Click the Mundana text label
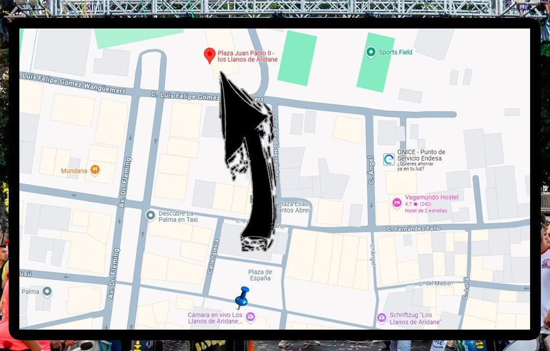 click(74, 171)
